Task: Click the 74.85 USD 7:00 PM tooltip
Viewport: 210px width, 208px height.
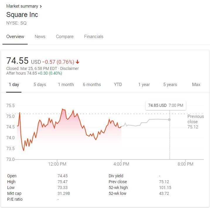Action: [165, 105]
